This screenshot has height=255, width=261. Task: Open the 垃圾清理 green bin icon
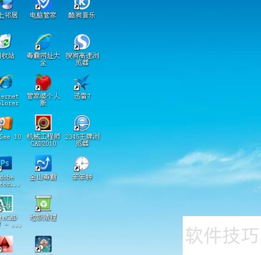click(x=43, y=203)
